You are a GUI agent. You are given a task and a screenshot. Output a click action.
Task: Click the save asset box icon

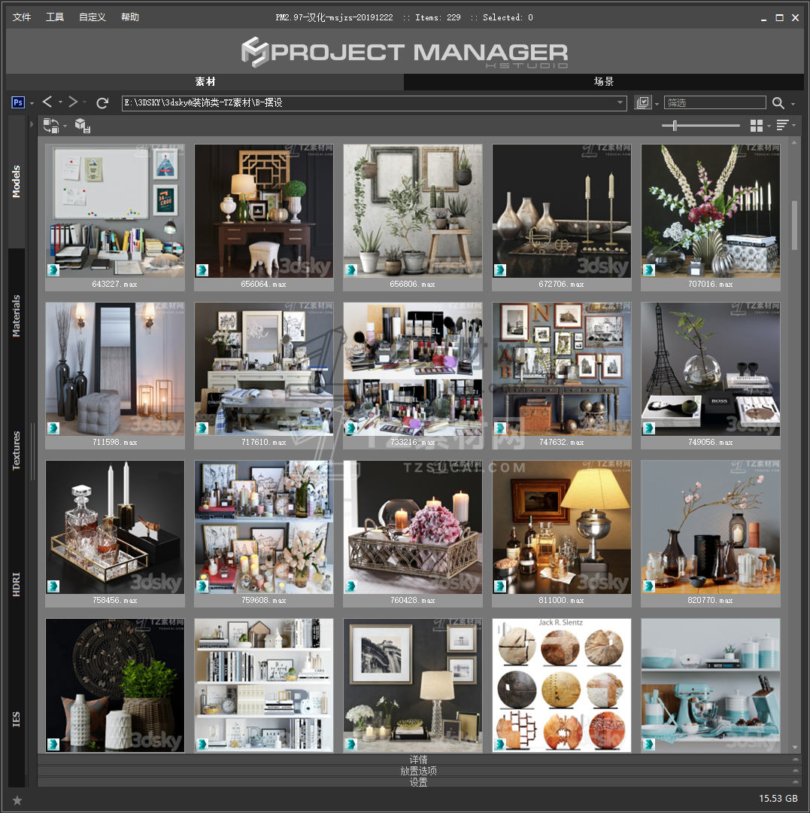tap(82, 126)
